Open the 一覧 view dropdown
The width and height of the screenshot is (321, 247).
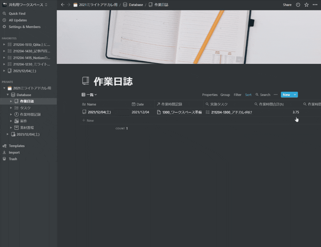point(90,95)
